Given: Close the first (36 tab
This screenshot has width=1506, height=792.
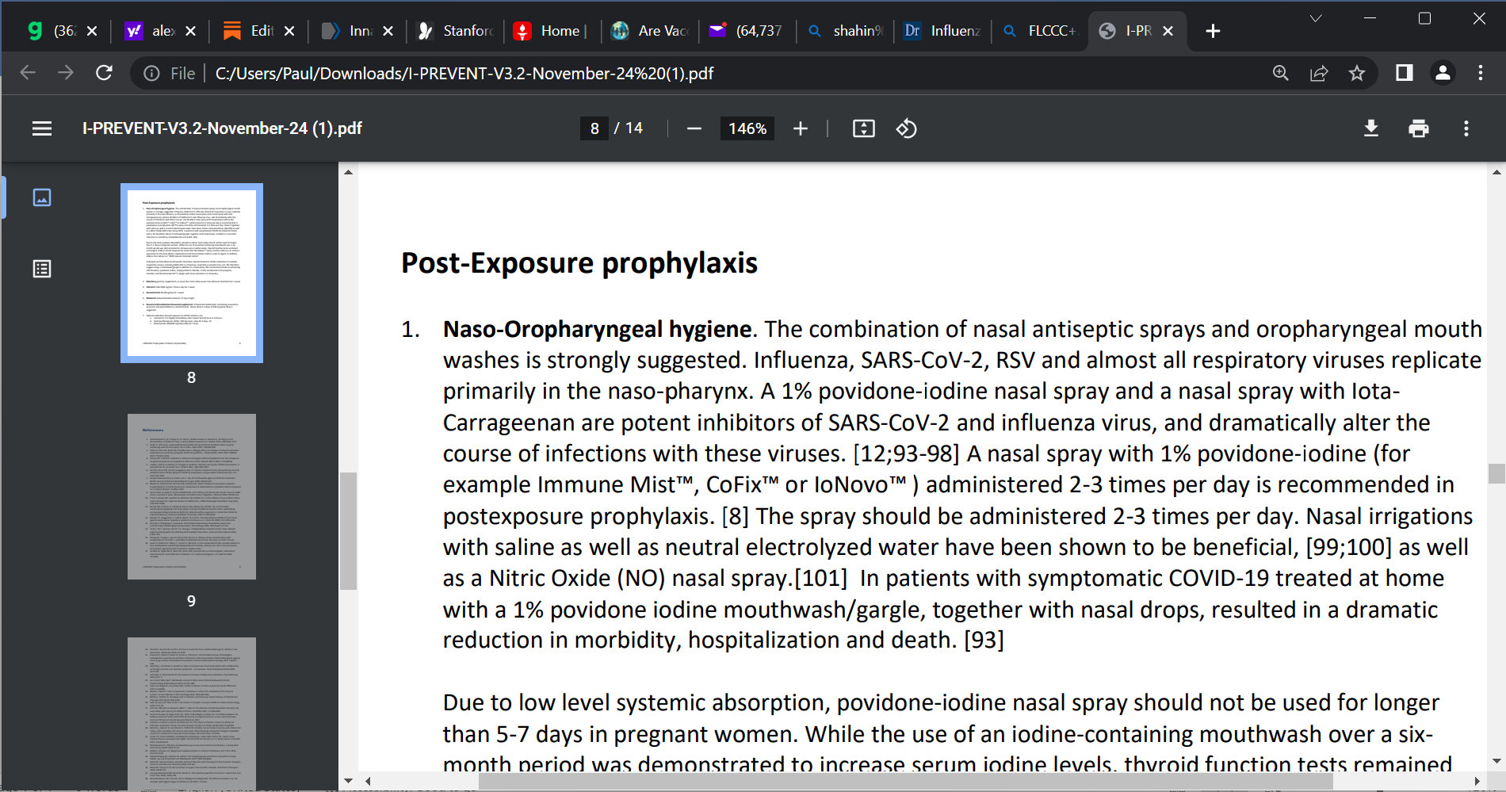Looking at the screenshot, I should [92, 31].
